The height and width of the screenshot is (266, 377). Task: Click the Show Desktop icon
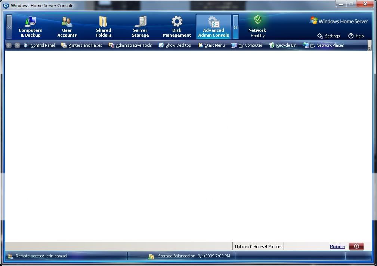pyautogui.click(x=161, y=46)
